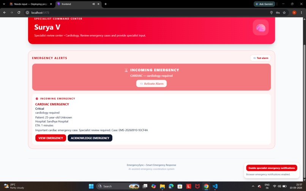Click the ENG IN language indicator
Image resolution: width=306 pixels, height=191 pixels.
point(267,186)
